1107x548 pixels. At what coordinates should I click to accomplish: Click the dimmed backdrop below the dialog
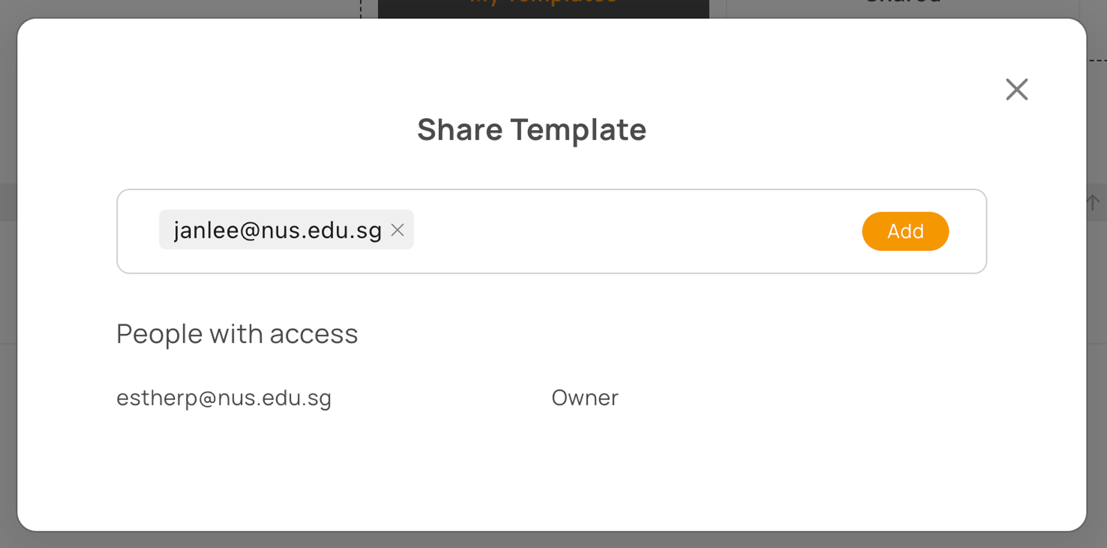tap(553, 541)
